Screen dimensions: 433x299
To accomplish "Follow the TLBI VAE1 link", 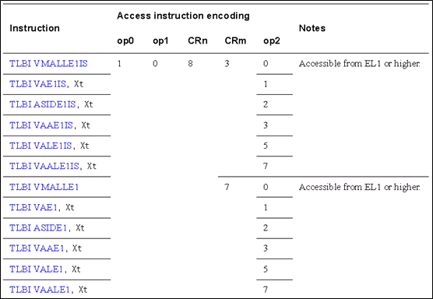I will pos(33,207).
